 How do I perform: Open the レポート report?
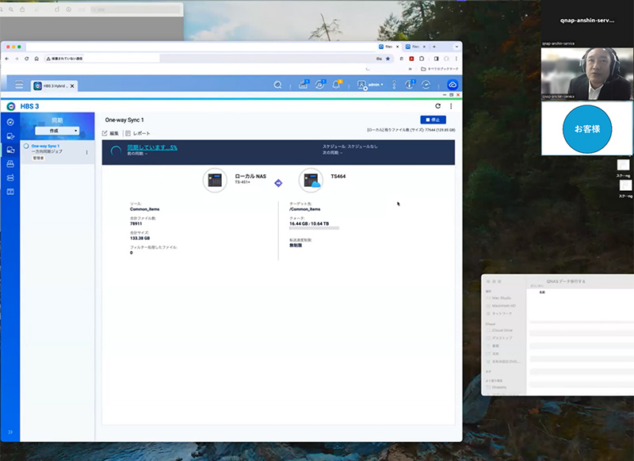[x=138, y=133]
